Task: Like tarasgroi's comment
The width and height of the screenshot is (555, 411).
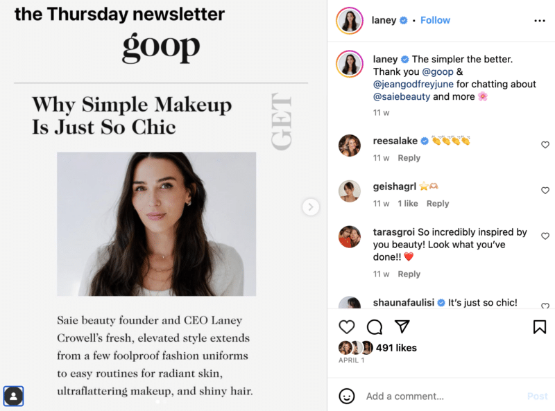Action: pos(545,236)
